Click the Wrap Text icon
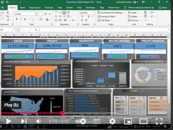The image size is (173, 130). [68, 12]
